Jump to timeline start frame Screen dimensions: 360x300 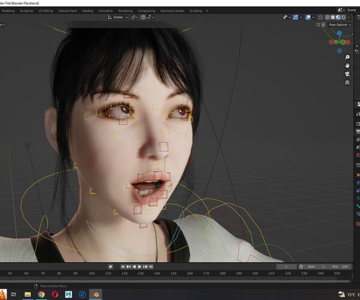tap(123, 267)
